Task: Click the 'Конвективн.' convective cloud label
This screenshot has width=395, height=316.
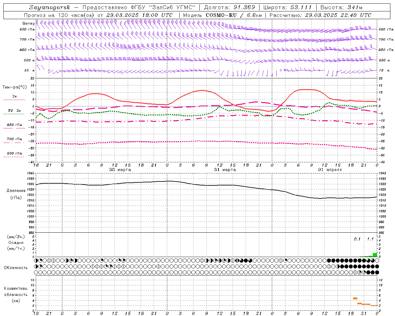Action: click(16, 289)
